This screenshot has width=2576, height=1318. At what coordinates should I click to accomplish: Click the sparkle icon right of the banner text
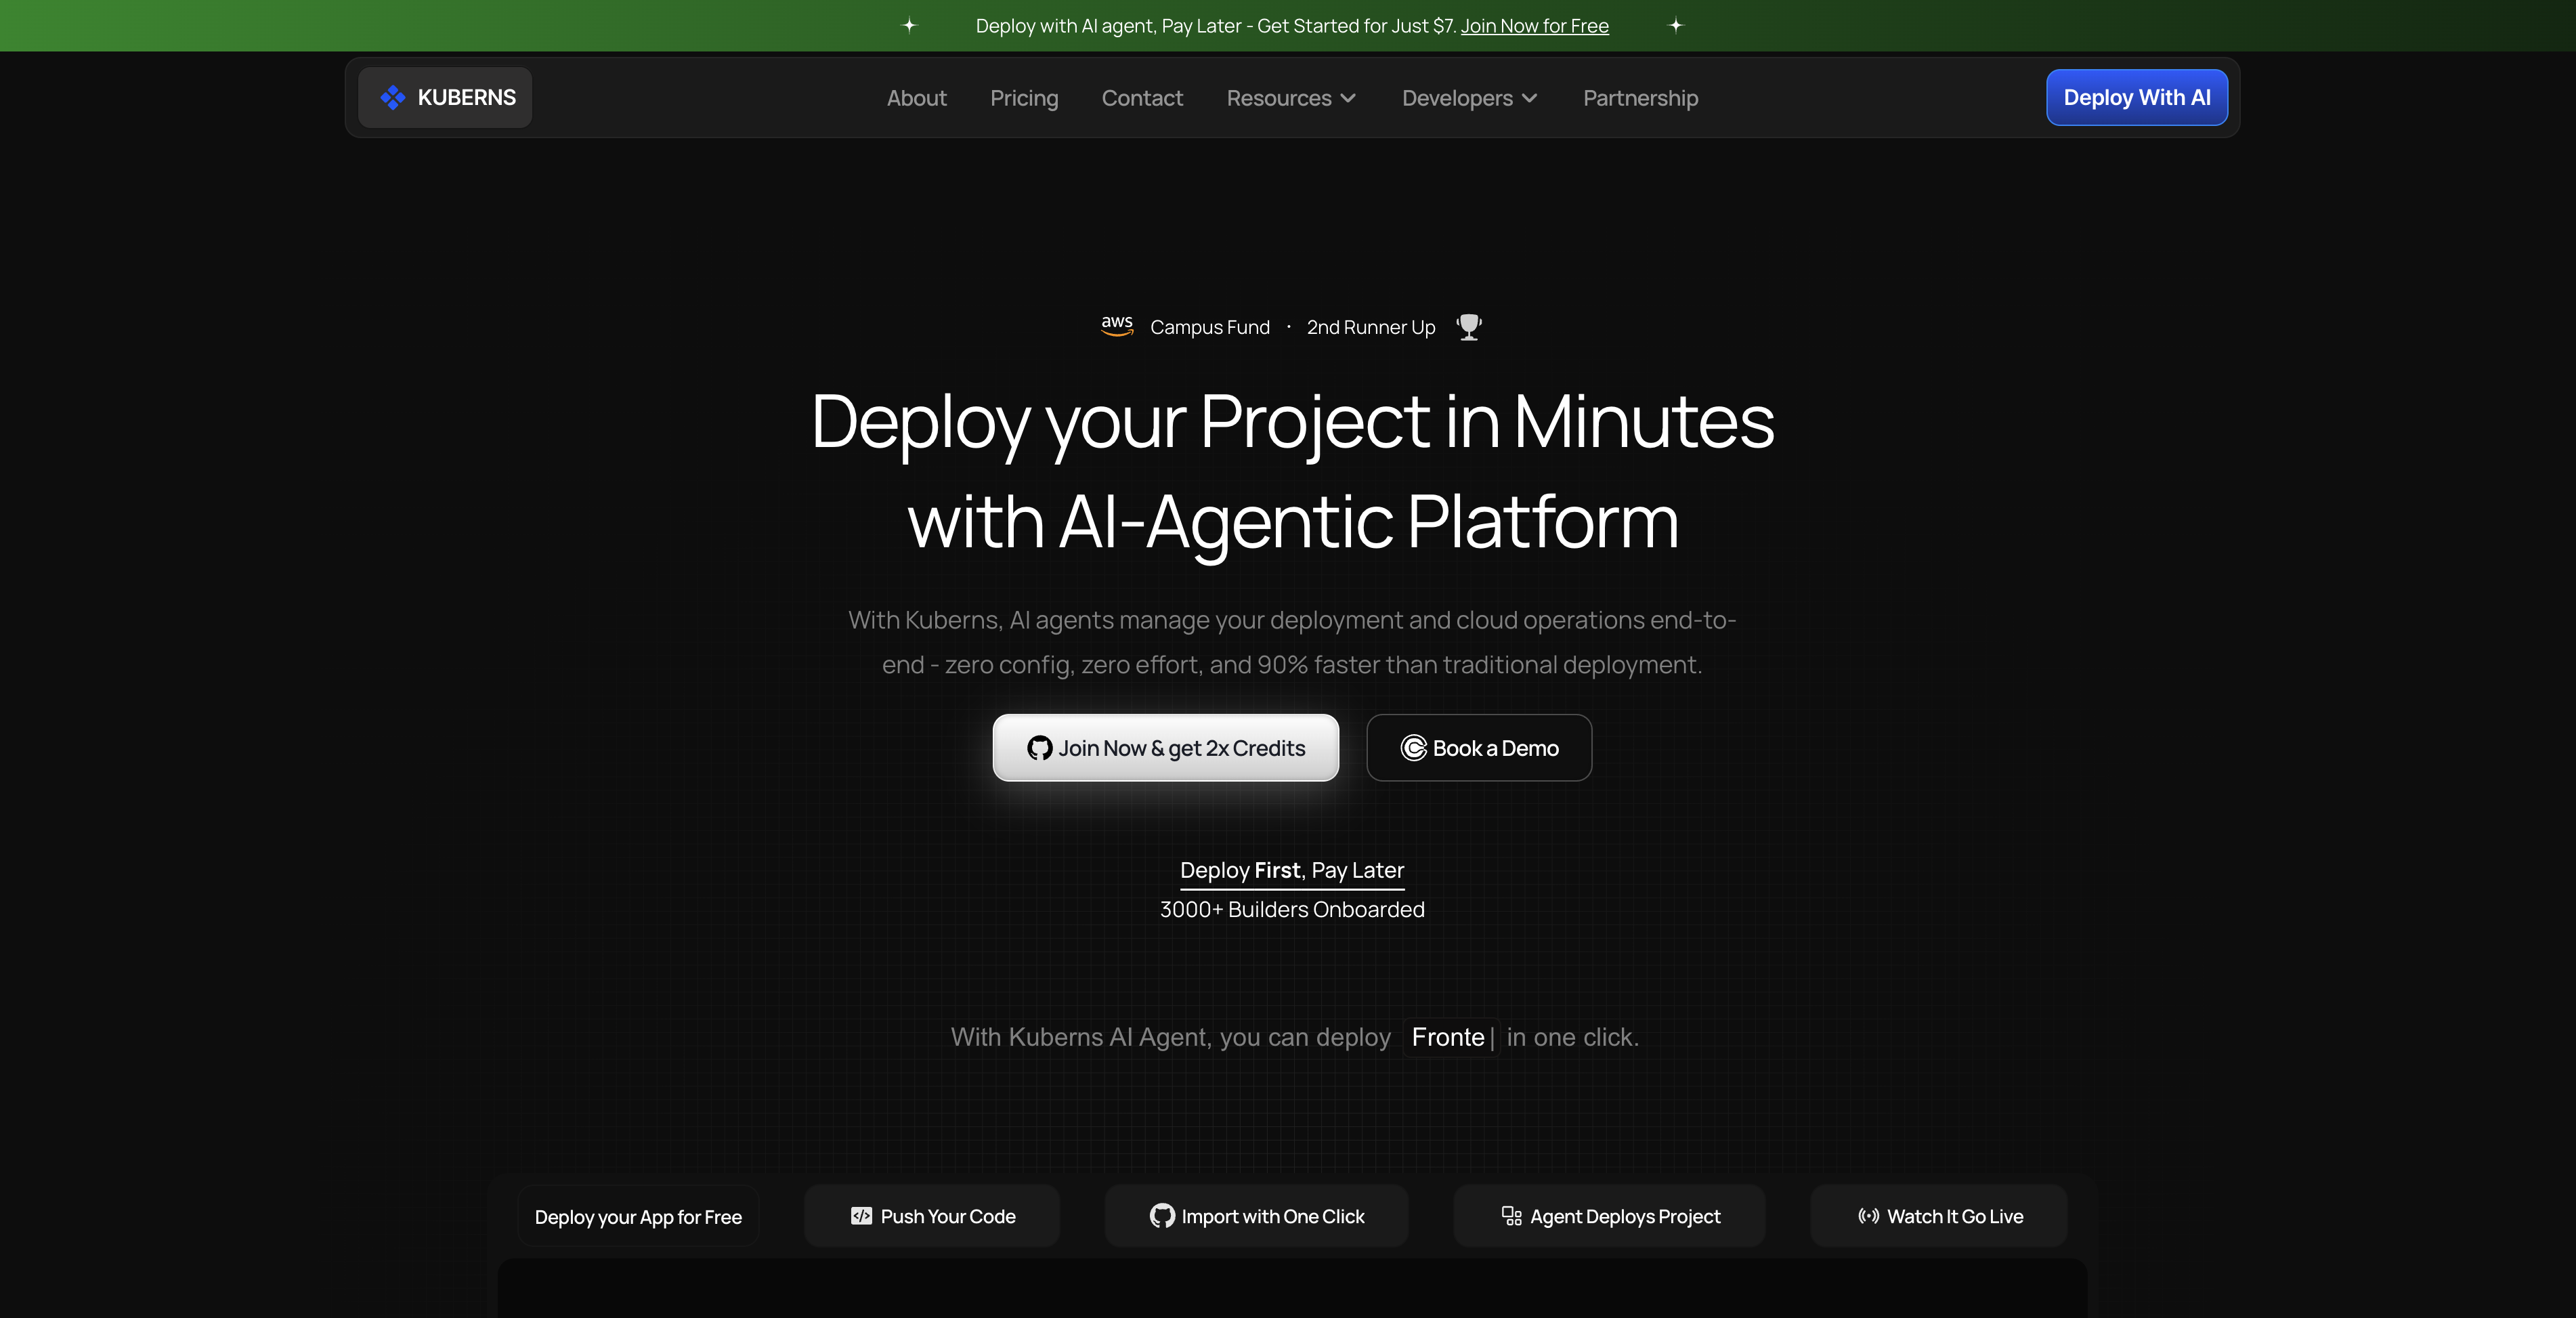click(1676, 26)
